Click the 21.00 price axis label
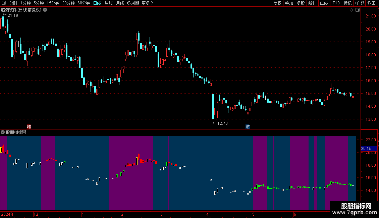Viewport: 379px width, 218px height. tap(371, 16)
